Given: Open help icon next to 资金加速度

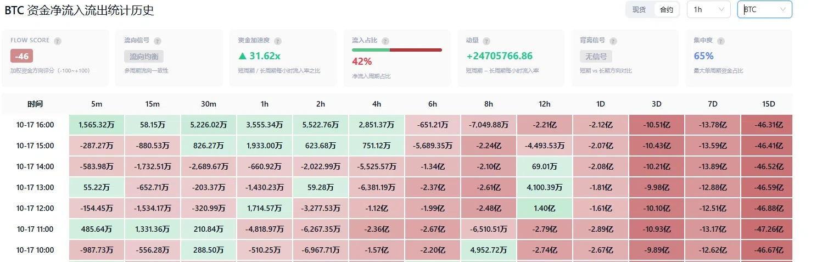Looking at the screenshot, I should tap(277, 41).
